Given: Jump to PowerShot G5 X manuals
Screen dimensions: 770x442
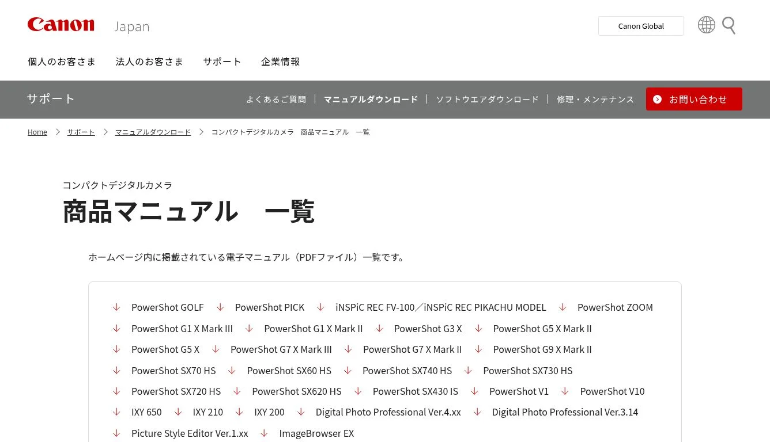Looking at the screenshot, I should point(165,349).
